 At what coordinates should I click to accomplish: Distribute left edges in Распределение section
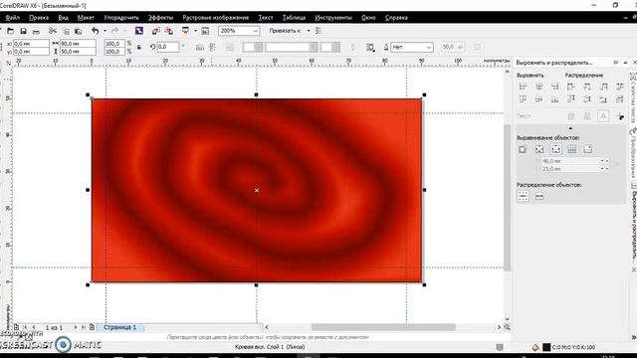[x=570, y=87]
